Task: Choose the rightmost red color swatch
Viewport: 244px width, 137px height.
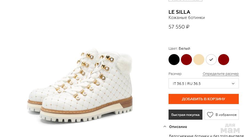Action: [x=224, y=60]
